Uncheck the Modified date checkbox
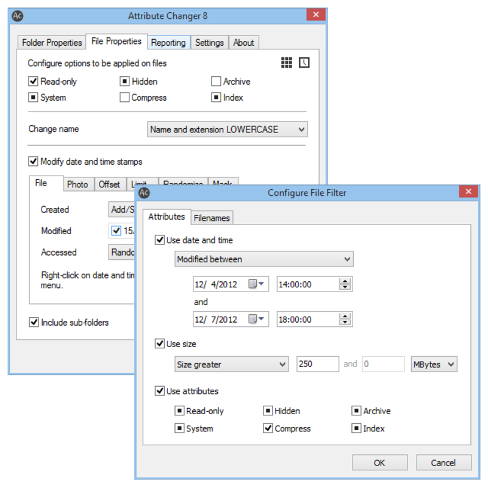Image resolution: width=488 pixels, height=488 pixels. tap(116, 231)
